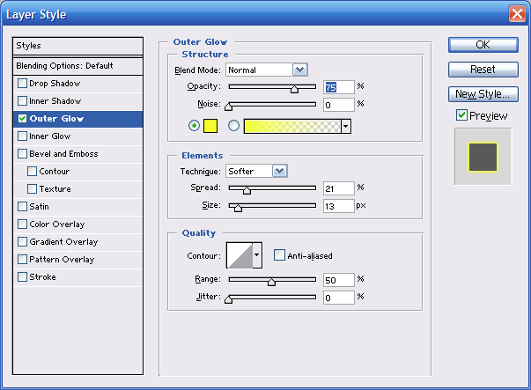
Task: Click the Range slider handle
Action: (271, 282)
